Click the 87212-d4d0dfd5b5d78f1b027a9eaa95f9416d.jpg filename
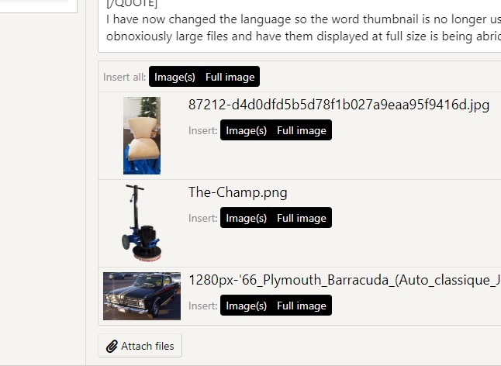 (339, 105)
